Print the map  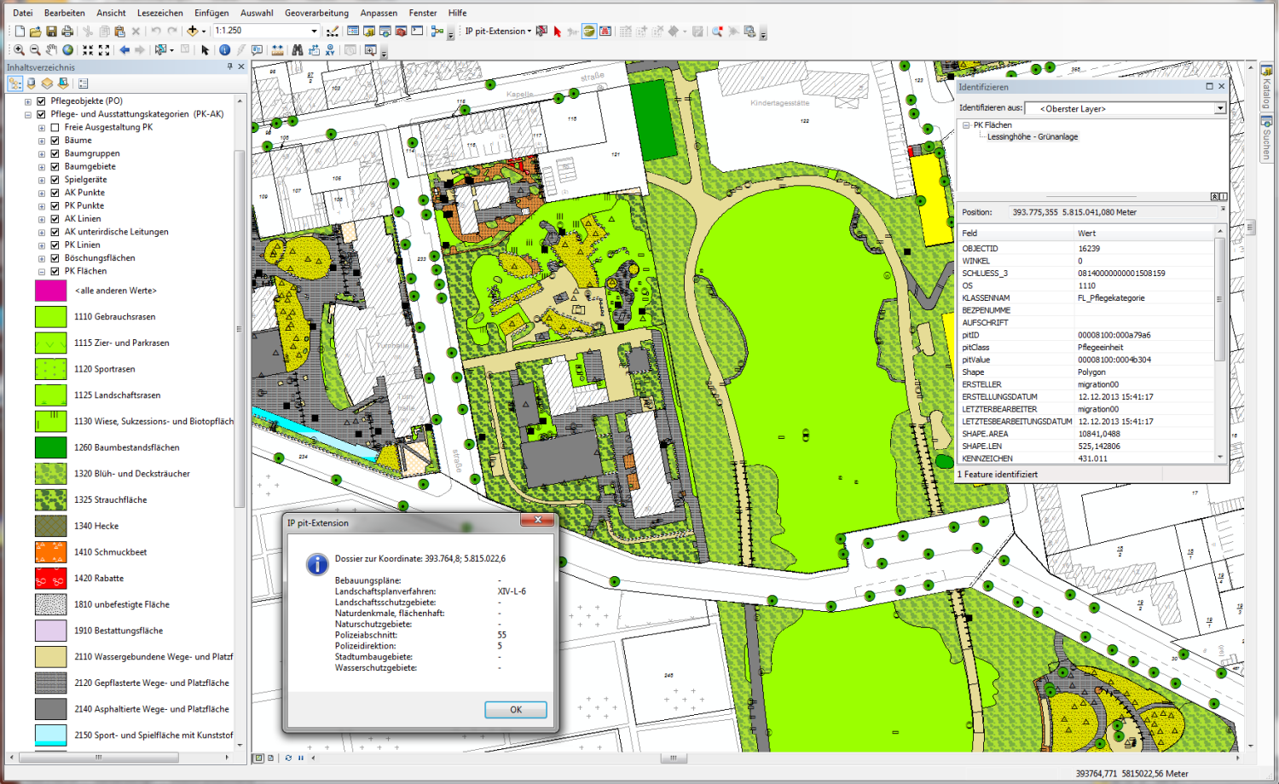tap(67, 32)
